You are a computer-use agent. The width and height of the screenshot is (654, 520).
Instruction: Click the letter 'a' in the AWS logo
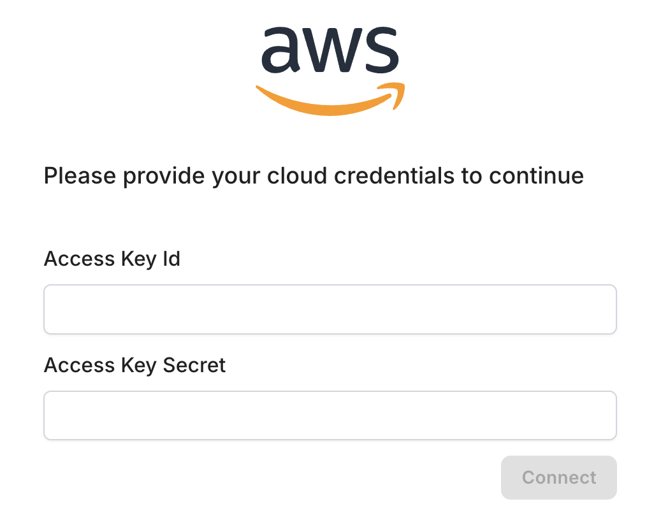point(281,52)
